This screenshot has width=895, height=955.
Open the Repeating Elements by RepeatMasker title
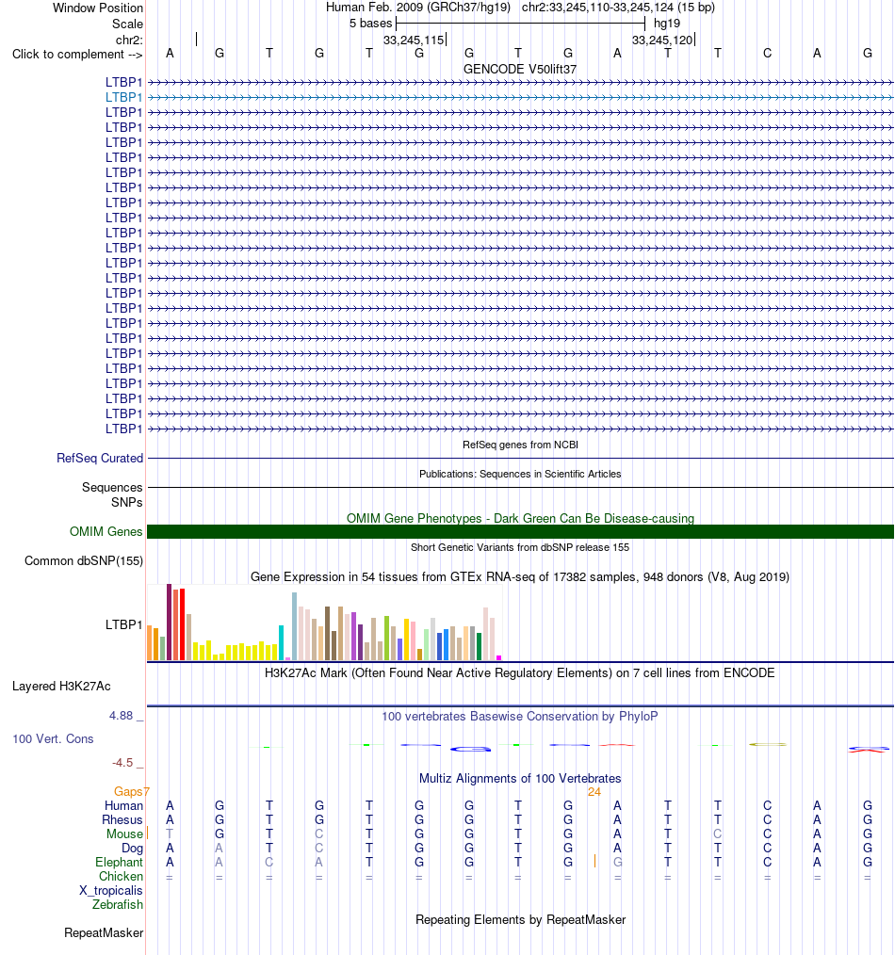click(520, 919)
